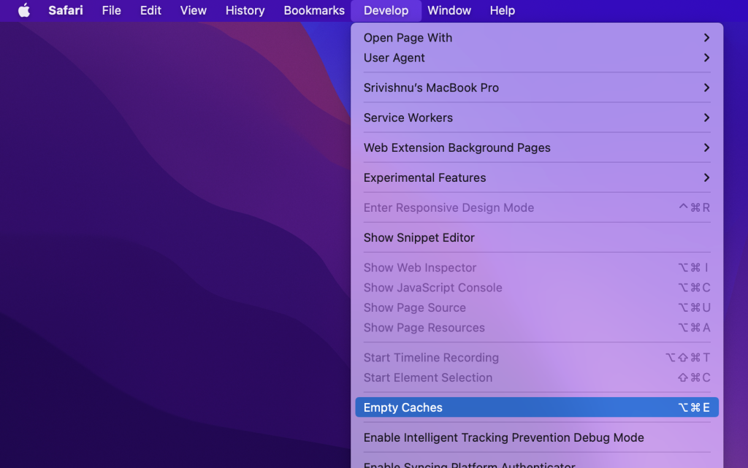Image resolution: width=748 pixels, height=468 pixels.
Task: Expand the Experimental Features submenu
Action: click(x=537, y=177)
